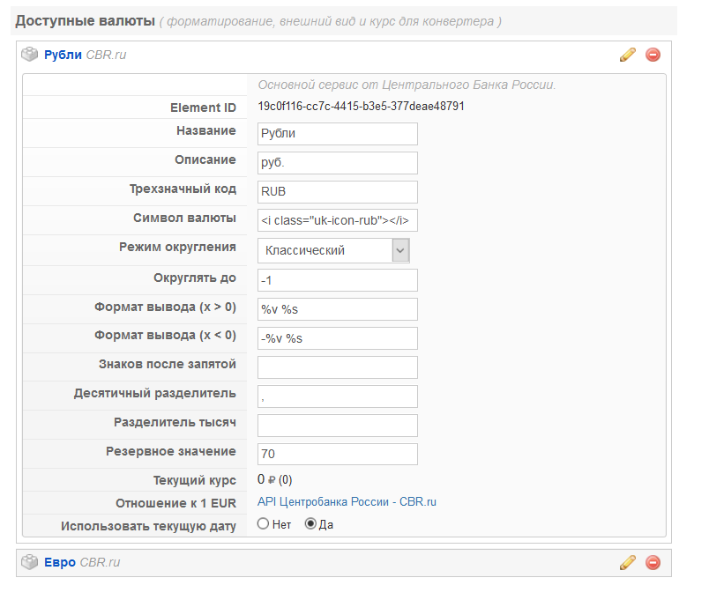Image resolution: width=709 pixels, height=600 pixels.
Task: Click the cube icon next to Евро
Action: [x=30, y=562]
